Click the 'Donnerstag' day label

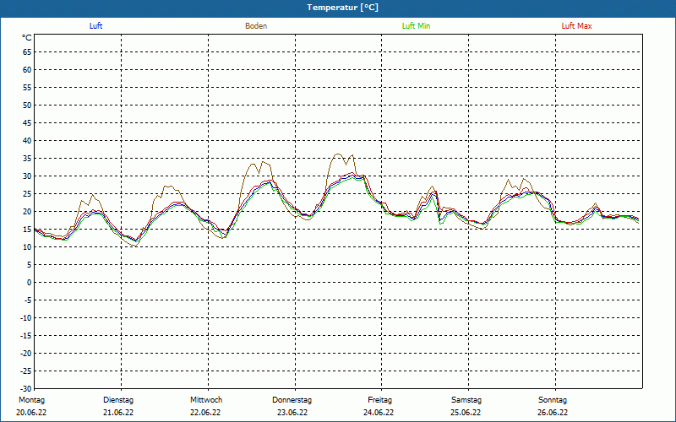292,400
